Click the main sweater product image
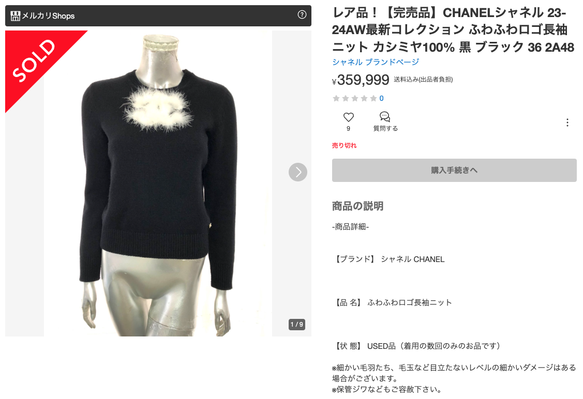The width and height of the screenshot is (583, 399). [158, 183]
